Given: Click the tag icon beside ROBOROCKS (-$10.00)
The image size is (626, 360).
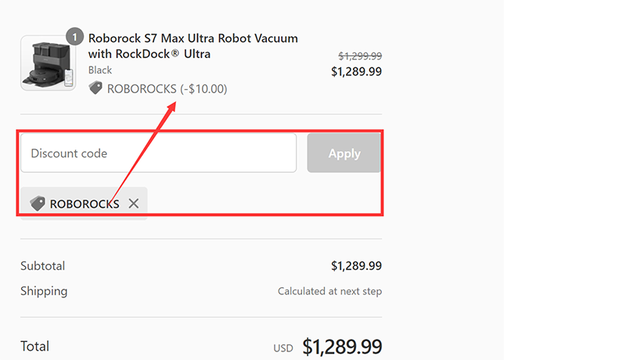Looking at the screenshot, I should pyautogui.click(x=96, y=89).
